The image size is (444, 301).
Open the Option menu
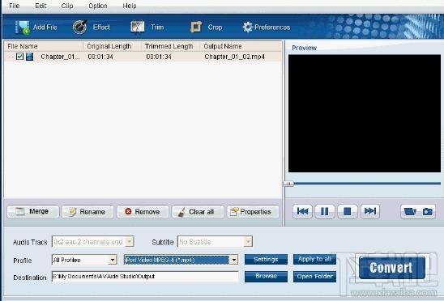(98, 6)
